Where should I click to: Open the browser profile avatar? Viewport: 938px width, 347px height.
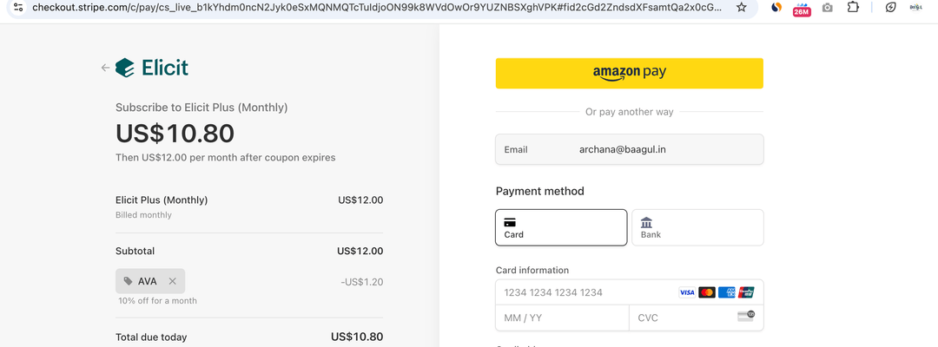(x=915, y=8)
